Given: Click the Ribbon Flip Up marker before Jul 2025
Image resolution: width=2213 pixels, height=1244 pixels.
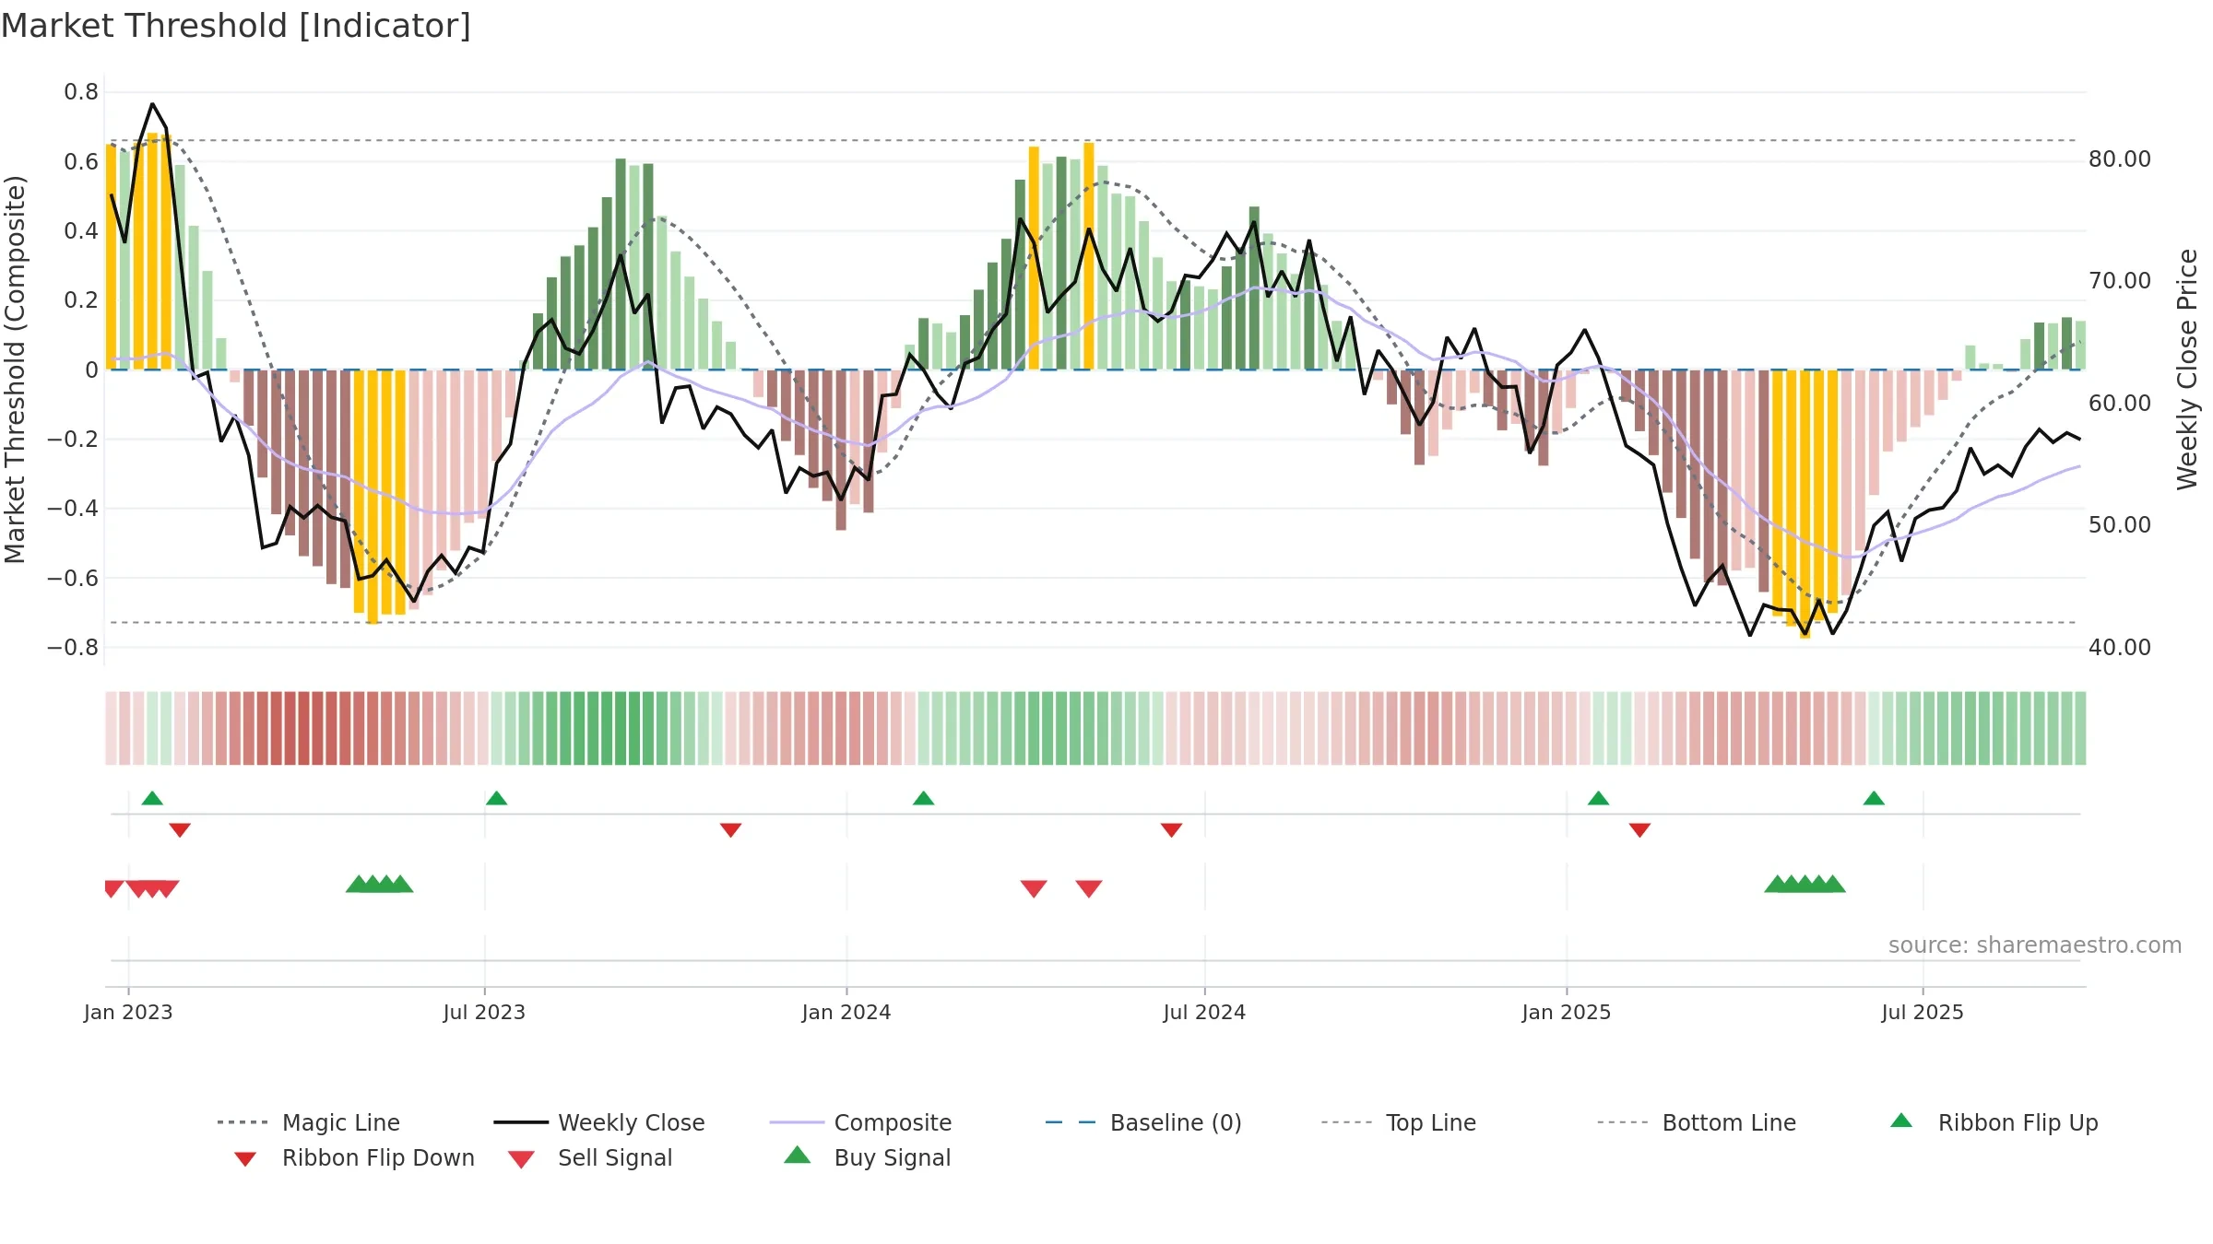Looking at the screenshot, I should coord(1874,798).
